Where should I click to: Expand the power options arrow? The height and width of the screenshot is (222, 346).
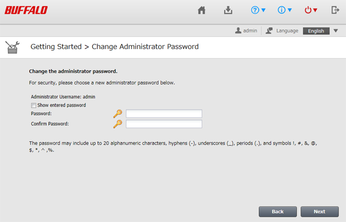pyautogui.click(x=315, y=10)
